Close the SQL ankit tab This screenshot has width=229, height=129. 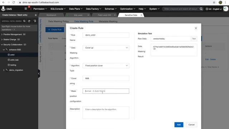(88, 15)
